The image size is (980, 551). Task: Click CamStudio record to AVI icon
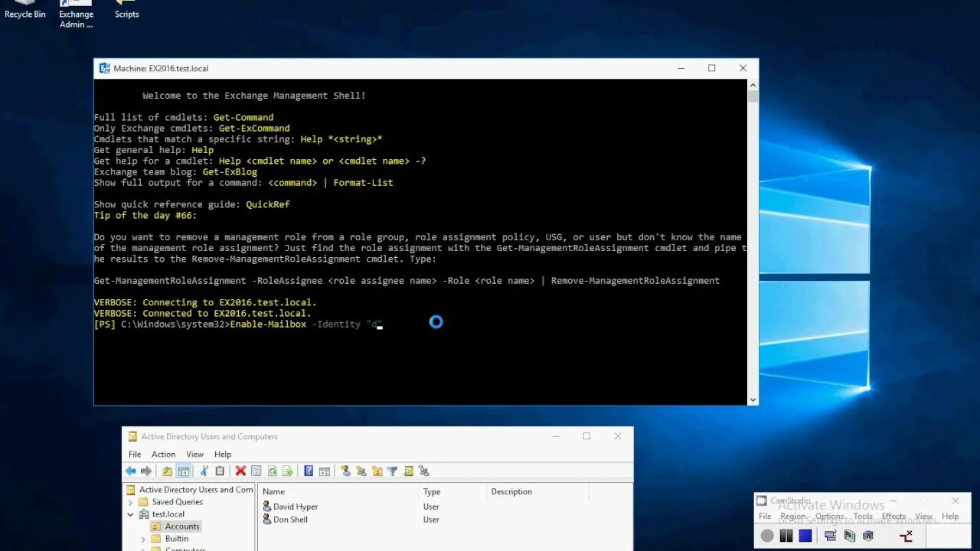coord(850,536)
